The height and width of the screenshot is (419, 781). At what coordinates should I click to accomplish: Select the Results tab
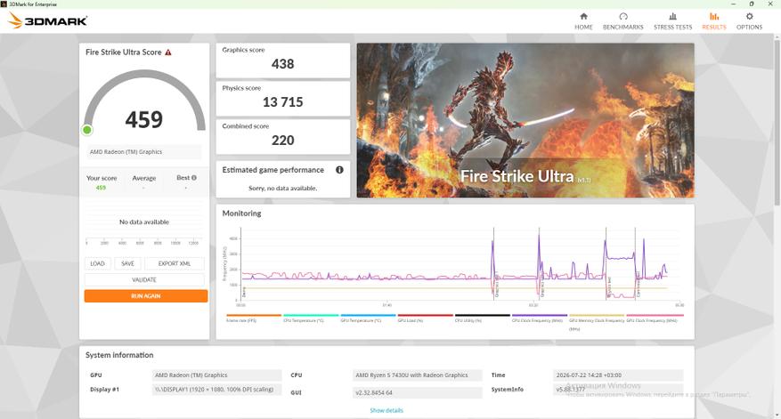click(x=713, y=21)
